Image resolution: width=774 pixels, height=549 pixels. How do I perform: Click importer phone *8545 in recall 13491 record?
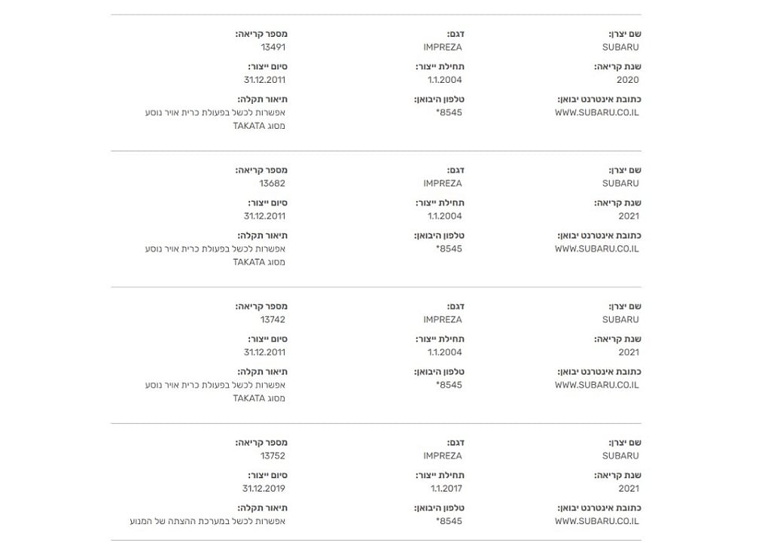[449, 113]
